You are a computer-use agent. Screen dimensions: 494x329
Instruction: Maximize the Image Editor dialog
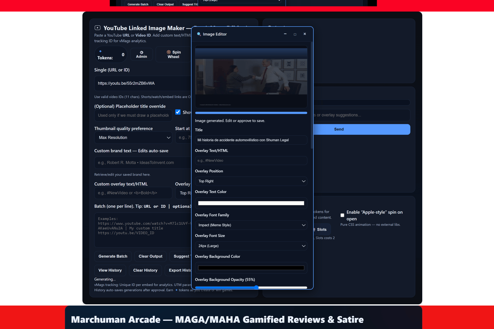[x=295, y=34]
